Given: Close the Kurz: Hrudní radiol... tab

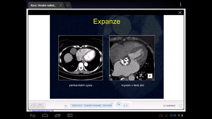Looking at the screenshot, I should coord(60,5).
